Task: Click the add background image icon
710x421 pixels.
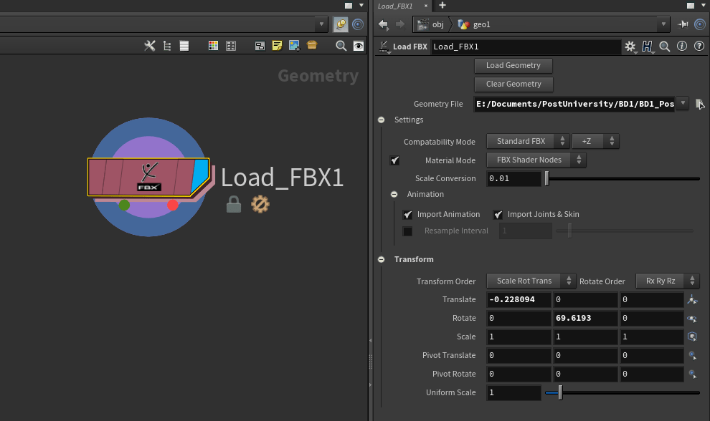Action: point(294,46)
